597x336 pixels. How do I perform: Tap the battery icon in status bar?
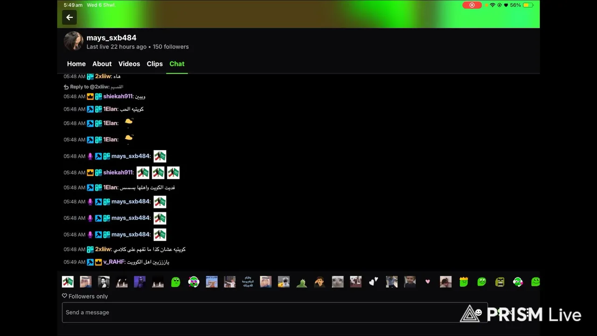[x=528, y=5]
